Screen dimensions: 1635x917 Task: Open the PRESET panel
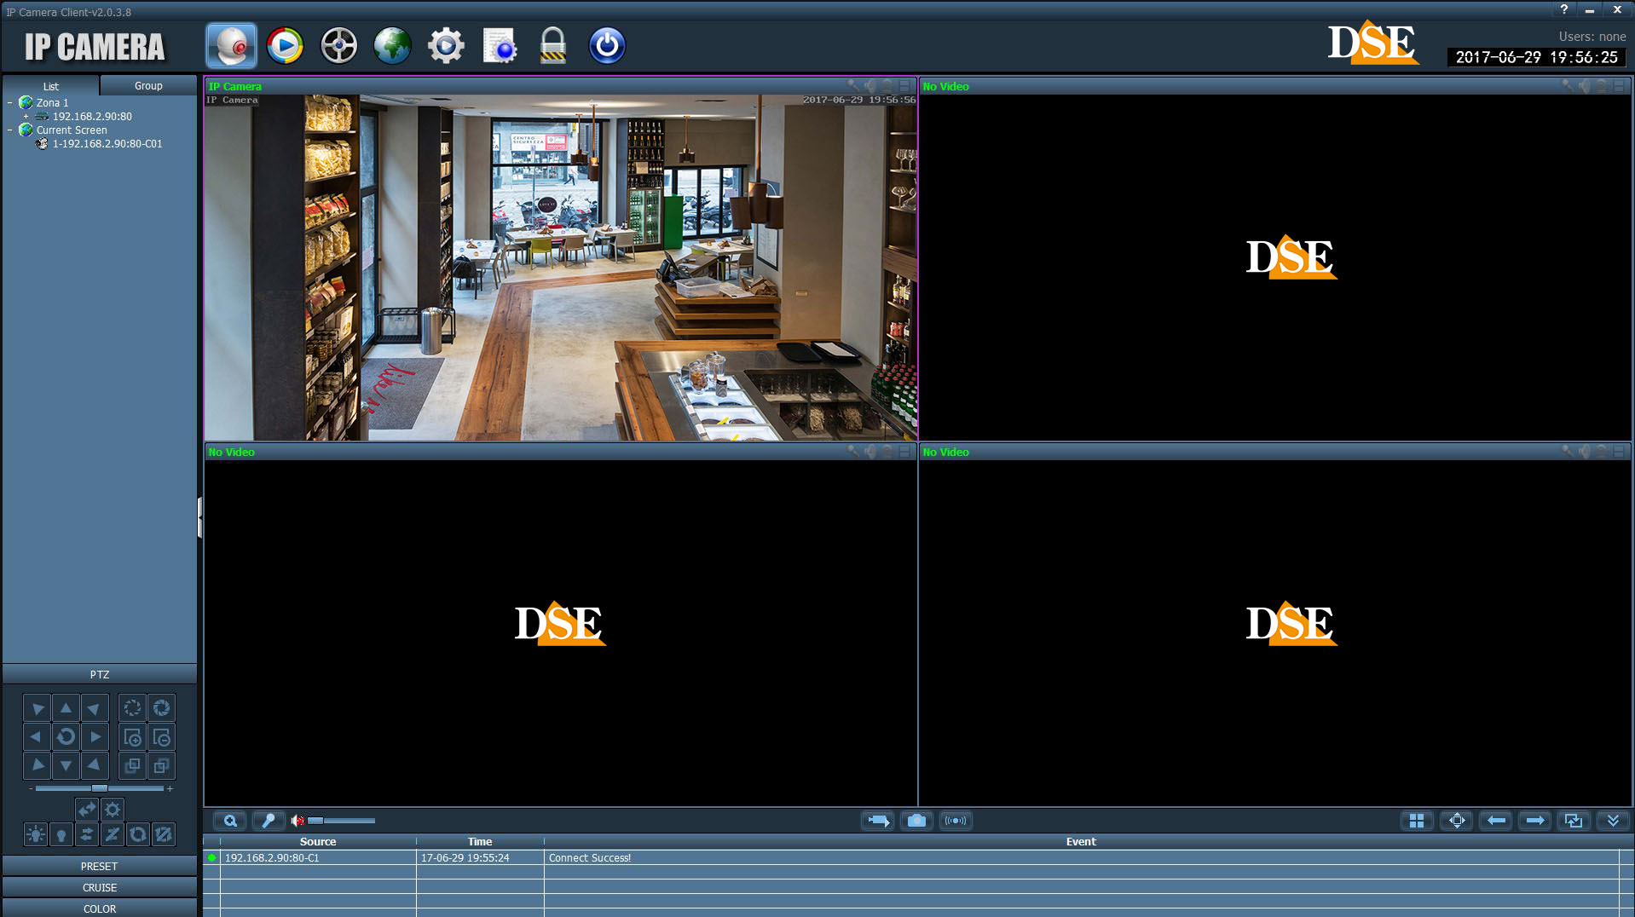click(x=100, y=867)
